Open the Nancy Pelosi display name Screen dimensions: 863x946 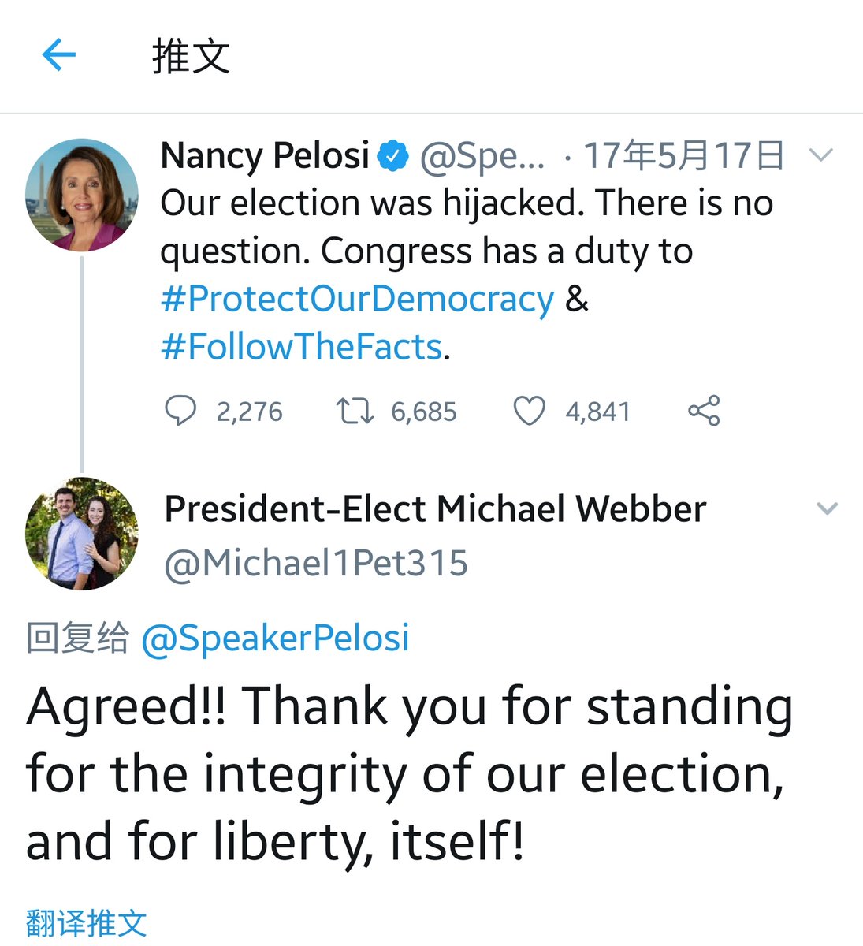click(265, 155)
